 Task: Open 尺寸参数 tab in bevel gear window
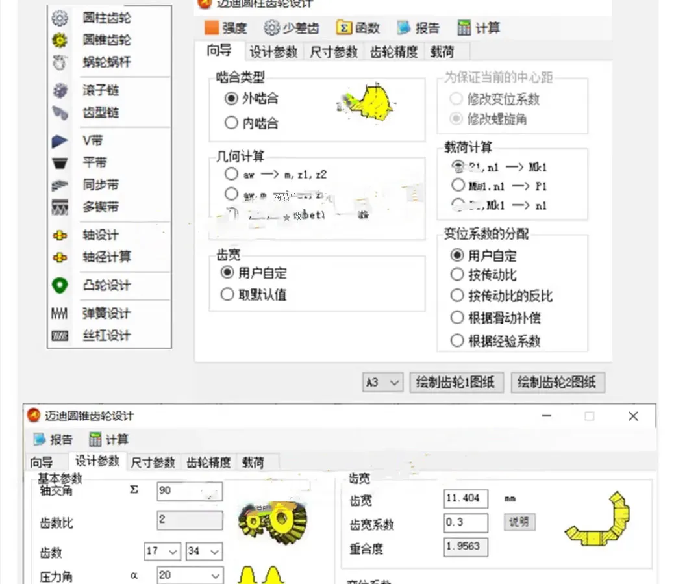tap(153, 463)
